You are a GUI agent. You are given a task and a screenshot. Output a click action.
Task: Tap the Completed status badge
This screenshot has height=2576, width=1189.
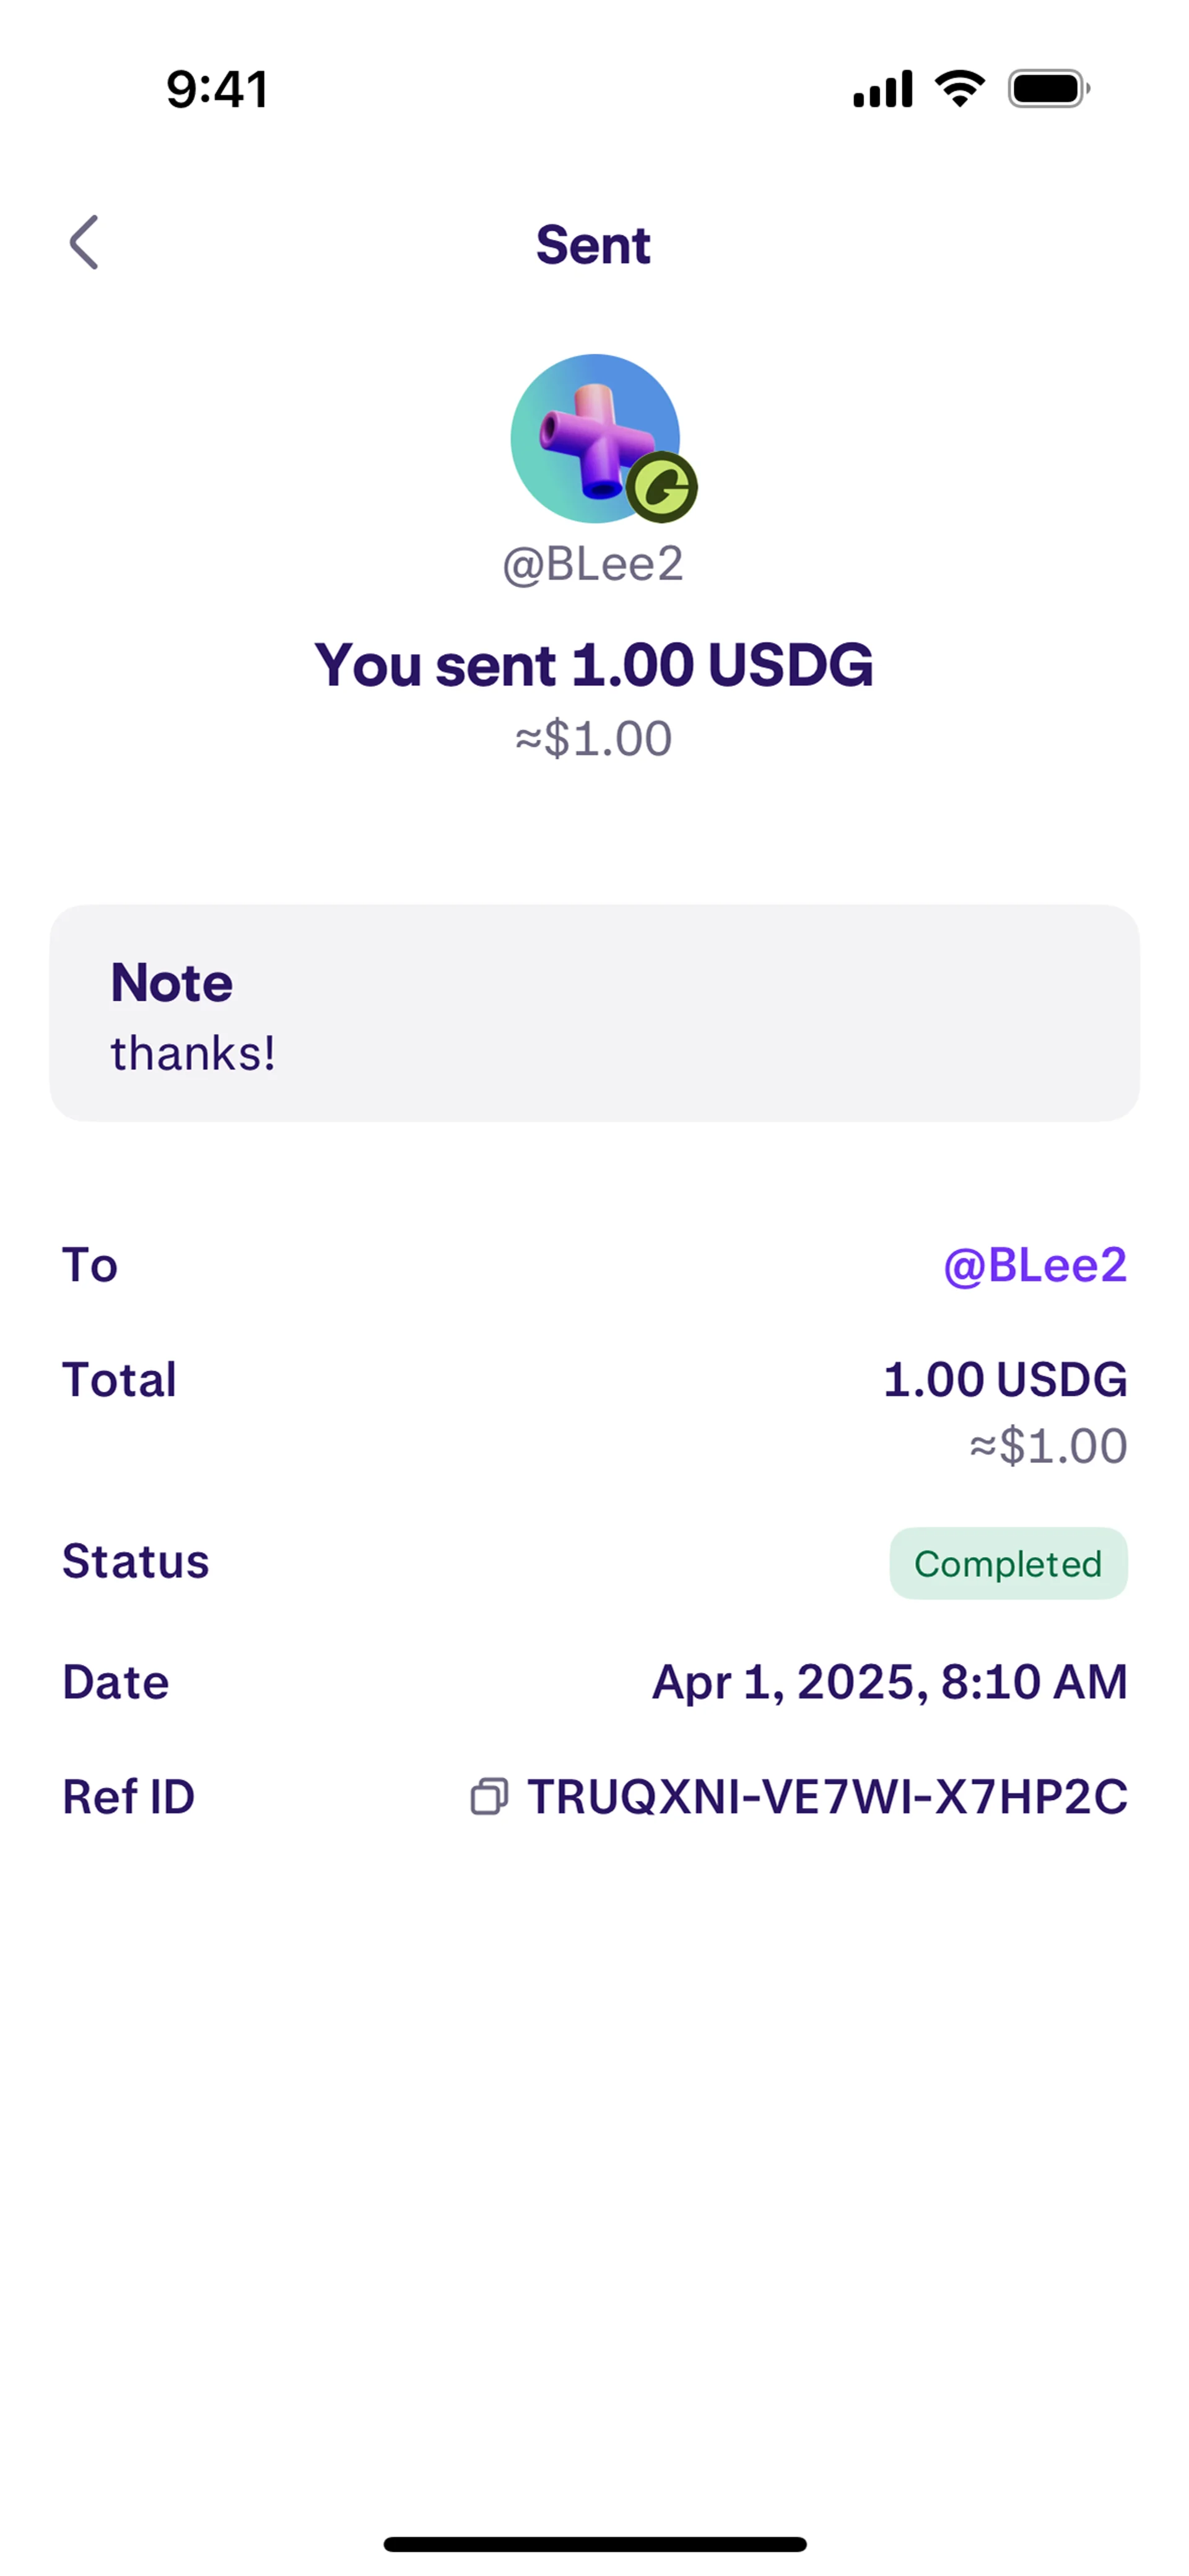point(1008,1563)
